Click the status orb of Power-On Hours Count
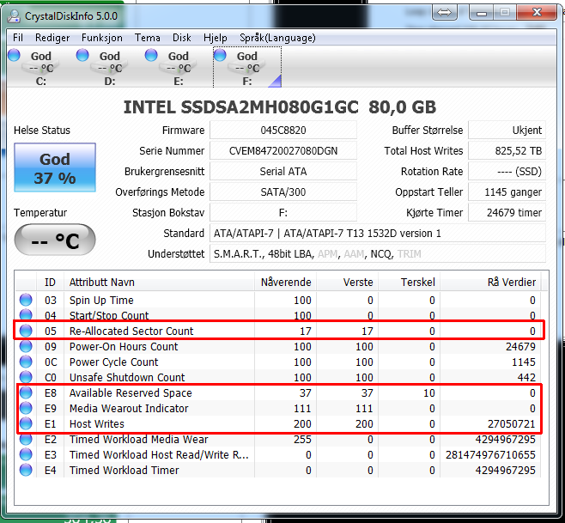The width and height of the screenshot is (565, 523). 26,346
